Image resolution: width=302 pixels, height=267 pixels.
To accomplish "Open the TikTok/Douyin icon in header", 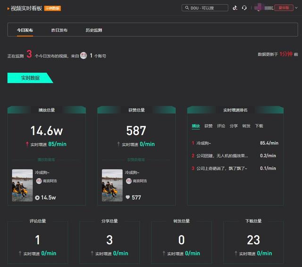I will [235, 8].
